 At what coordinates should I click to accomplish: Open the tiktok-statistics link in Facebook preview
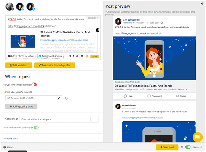click(x=138, y=33)
